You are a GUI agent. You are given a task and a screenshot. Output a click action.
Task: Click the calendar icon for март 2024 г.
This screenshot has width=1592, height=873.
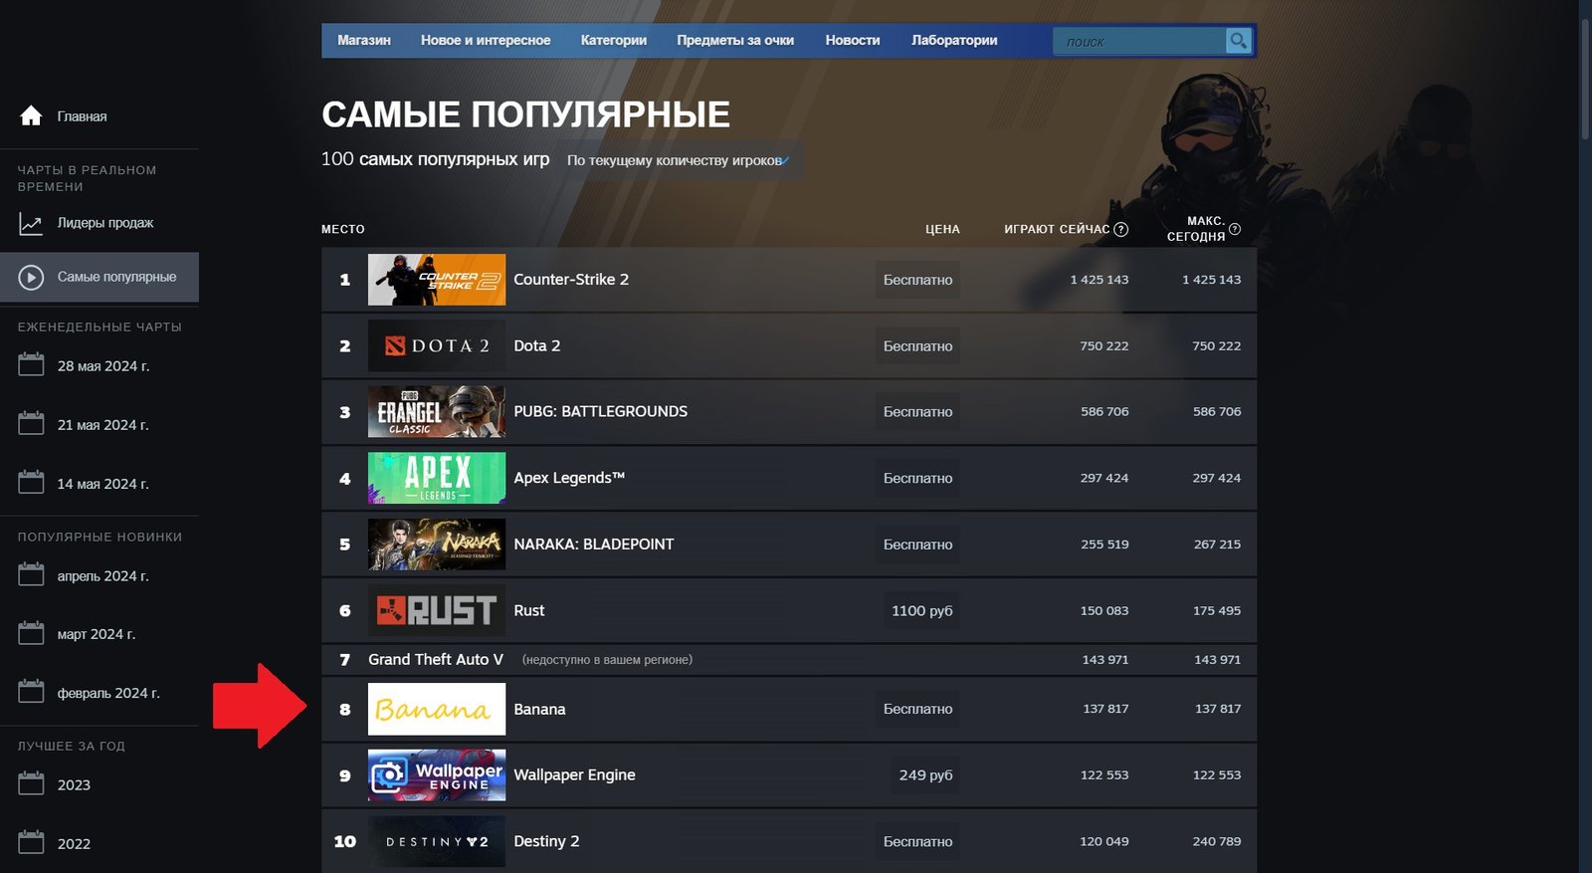tap(31, 633)
